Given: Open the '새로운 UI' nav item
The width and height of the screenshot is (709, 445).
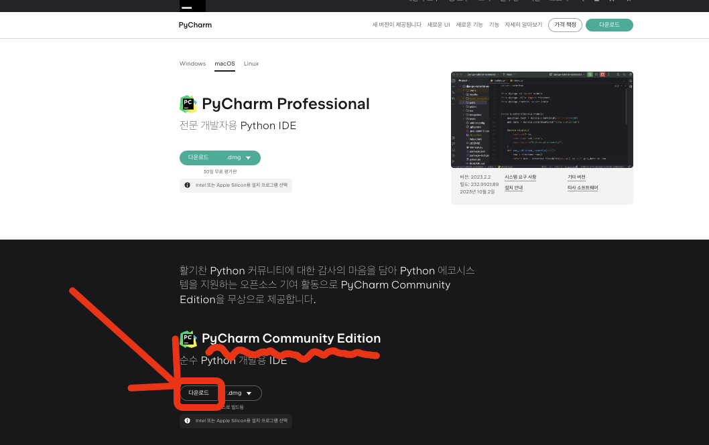Looking at the screenshot, I should [x=439, y=25].
